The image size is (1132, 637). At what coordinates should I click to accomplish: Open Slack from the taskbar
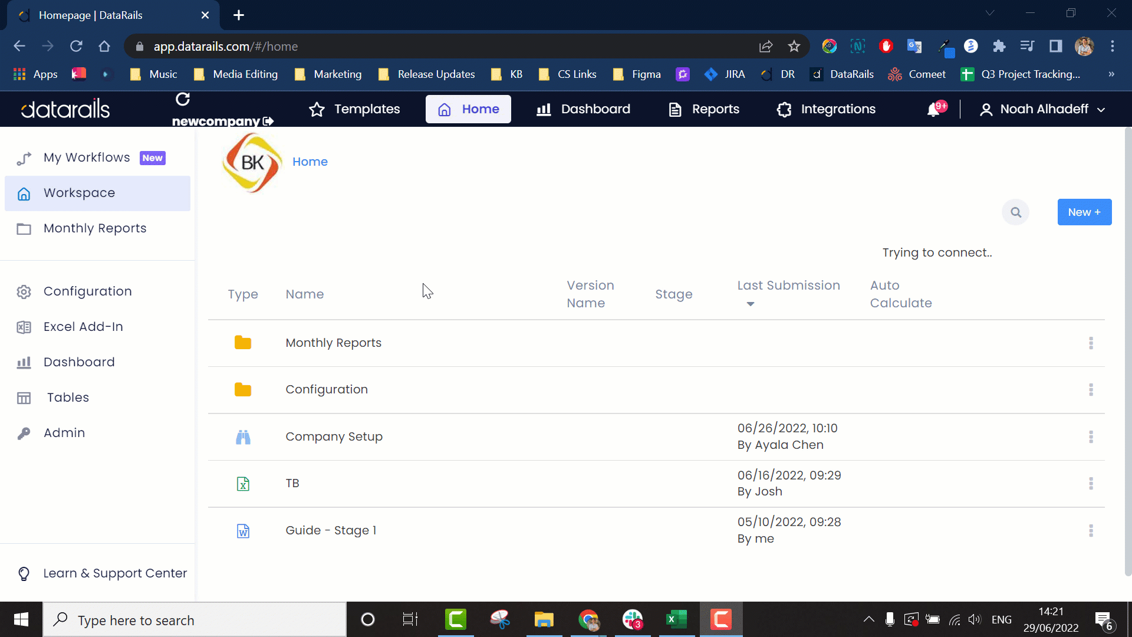(x=633, y=620)
